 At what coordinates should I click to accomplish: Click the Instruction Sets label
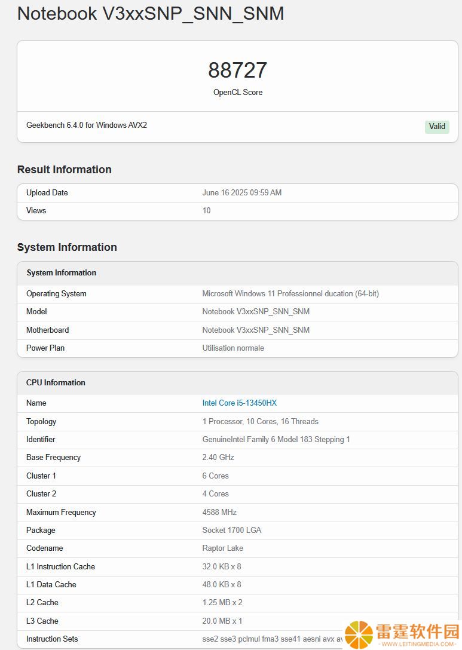pyautogui.click(x=52, y=639)
